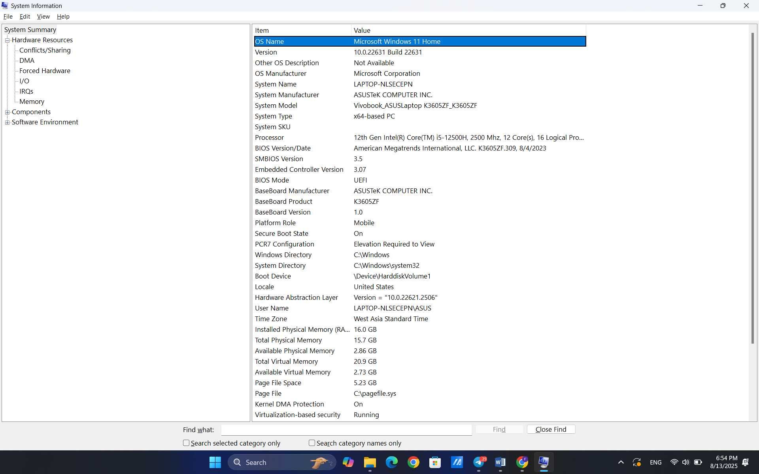The width and height of the screenshot is (759, 474).
Task: Select the BIOS Mode row
Action: [420, 180]
